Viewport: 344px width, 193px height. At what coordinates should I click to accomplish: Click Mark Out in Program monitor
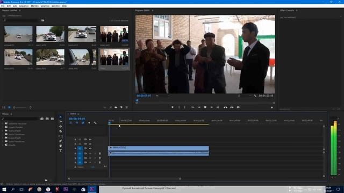185,107
